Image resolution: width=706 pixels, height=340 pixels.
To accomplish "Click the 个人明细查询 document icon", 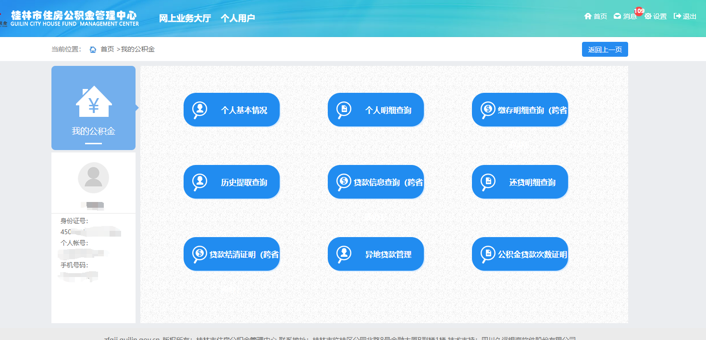I will pyautogui.click(x=344, y=110).
